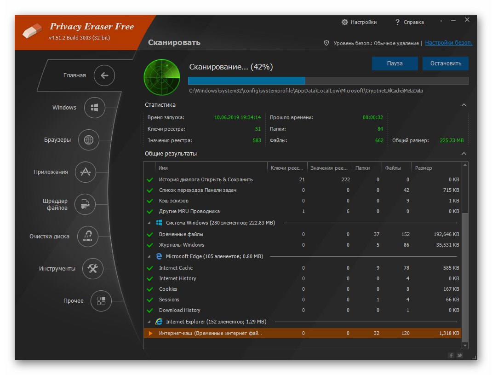Screen dimensions: 492x375
Task: Click the checkmark beside Другие MRU Проводника
Action: coord(150,211)
